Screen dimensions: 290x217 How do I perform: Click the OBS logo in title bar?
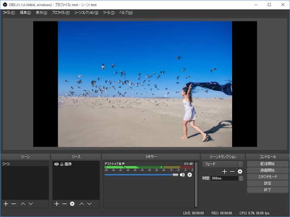click(x=5, y=5)
